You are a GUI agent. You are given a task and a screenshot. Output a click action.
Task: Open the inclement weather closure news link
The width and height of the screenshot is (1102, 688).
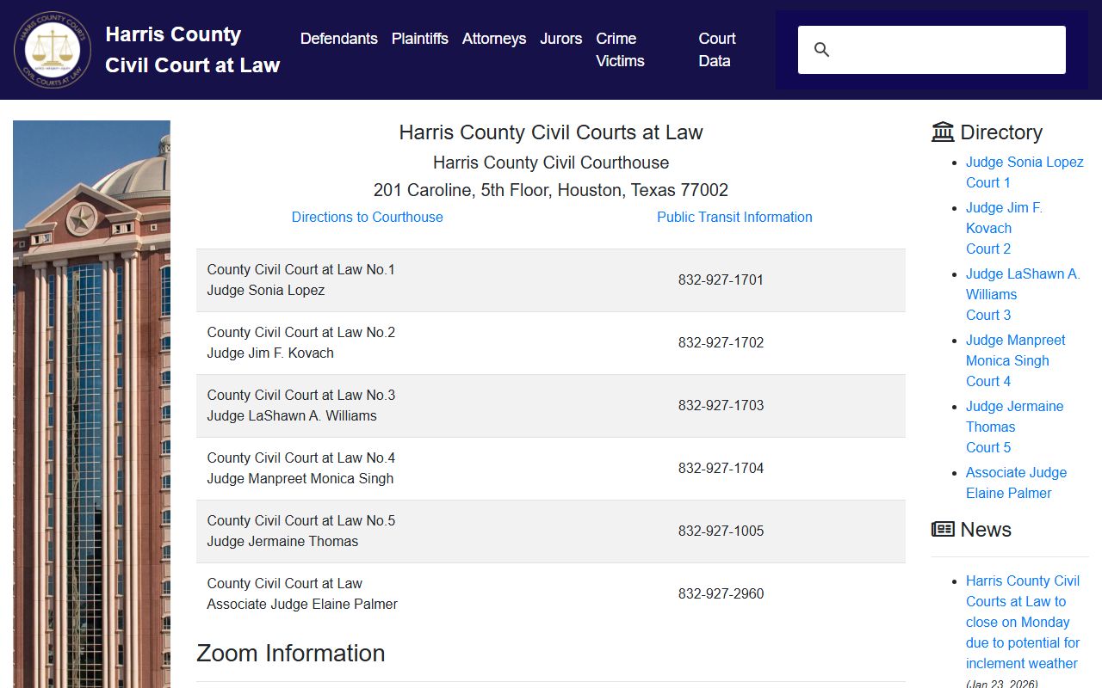click(x=1023, y=622)
